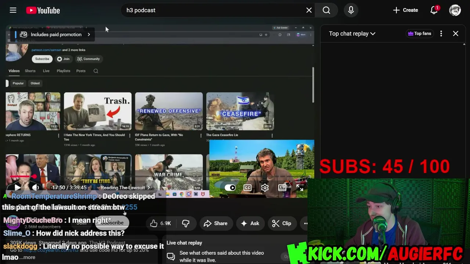Click the Share button
The width and height of the screenshot is (470, 264).
pos(216,223)
